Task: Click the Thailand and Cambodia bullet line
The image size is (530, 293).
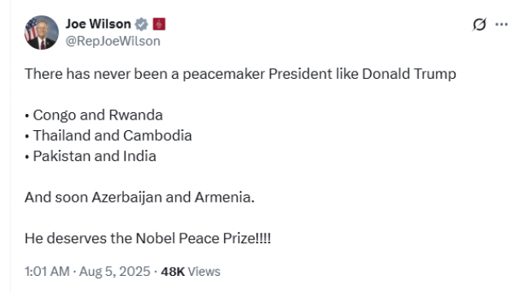Action: 108,136
